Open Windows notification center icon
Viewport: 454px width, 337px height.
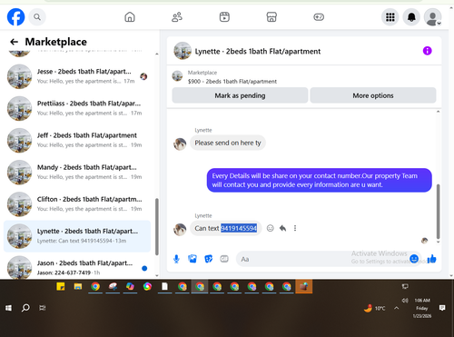pos(442,308)
